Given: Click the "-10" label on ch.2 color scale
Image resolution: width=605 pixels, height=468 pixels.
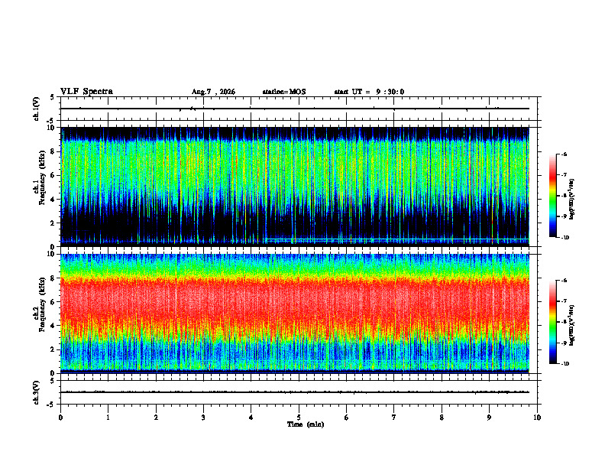Looking at the screenshot, I should (565, 364).
